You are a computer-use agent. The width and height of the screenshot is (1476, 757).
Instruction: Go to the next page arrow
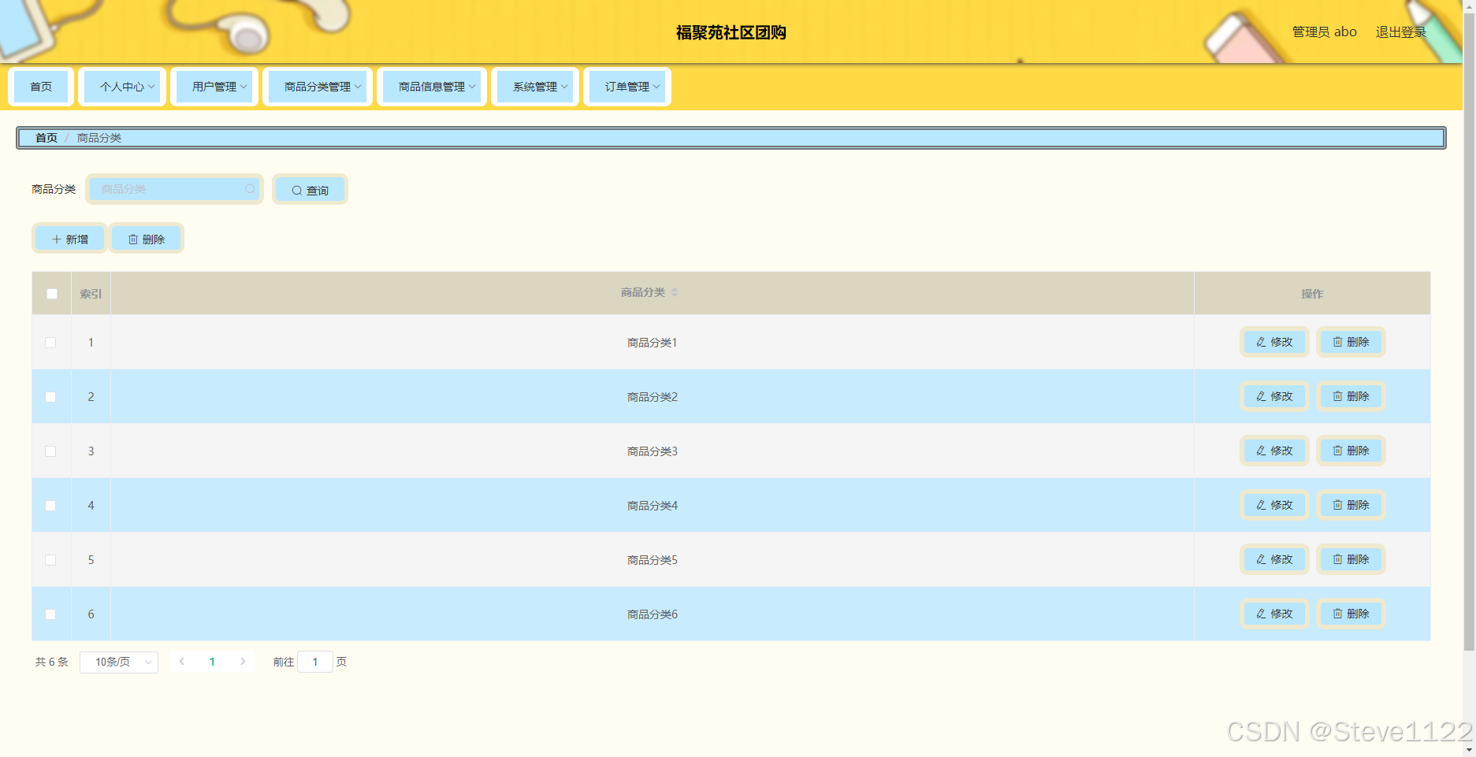[243, 662]
